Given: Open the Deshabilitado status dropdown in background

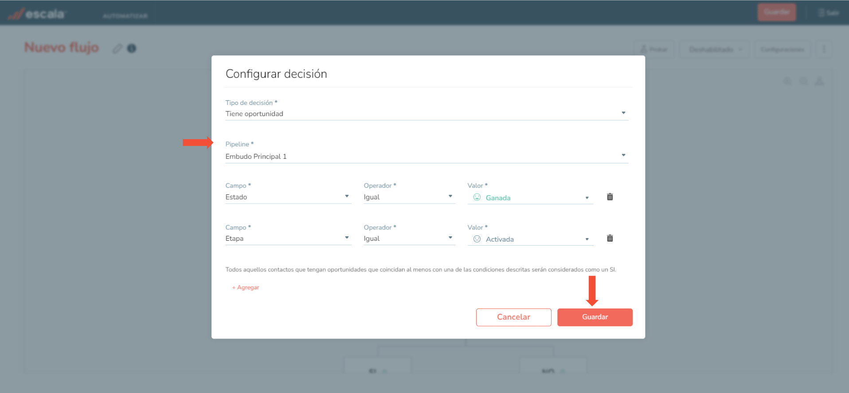Looking at the screenshot, I should tap(715, 49).
